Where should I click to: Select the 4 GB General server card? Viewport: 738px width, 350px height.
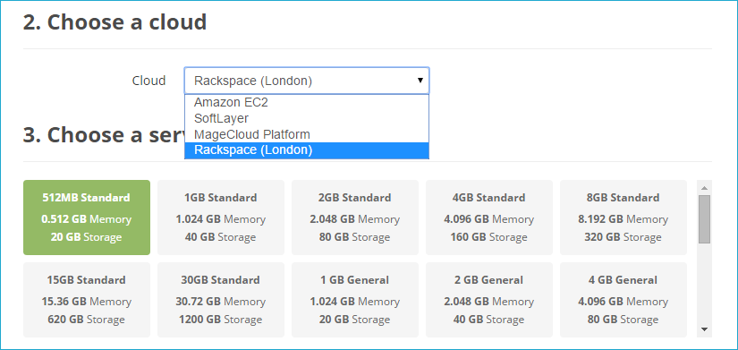(623, 300)
